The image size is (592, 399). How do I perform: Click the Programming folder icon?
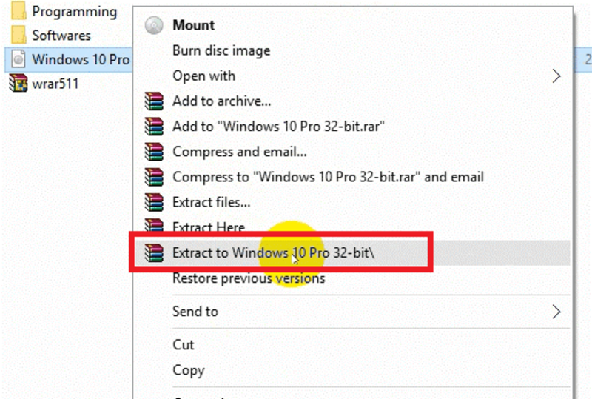[18, 11]
